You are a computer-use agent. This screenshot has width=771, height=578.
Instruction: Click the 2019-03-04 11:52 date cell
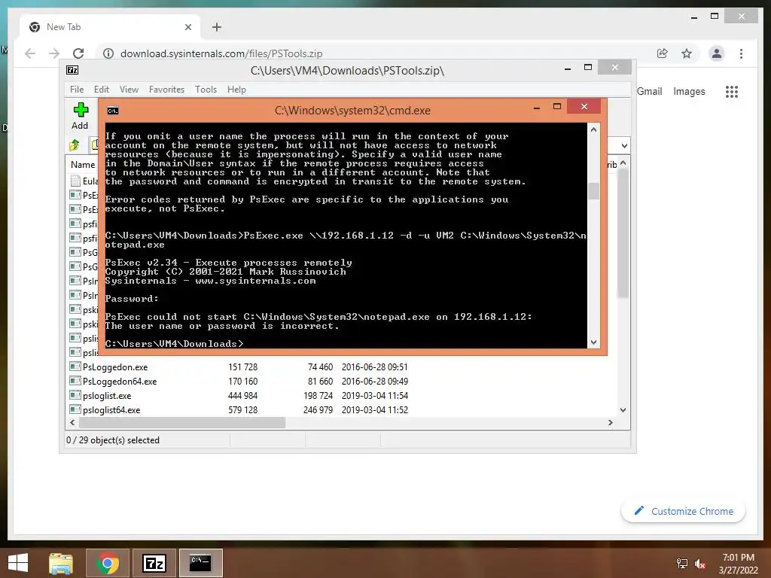pos(375,410)
